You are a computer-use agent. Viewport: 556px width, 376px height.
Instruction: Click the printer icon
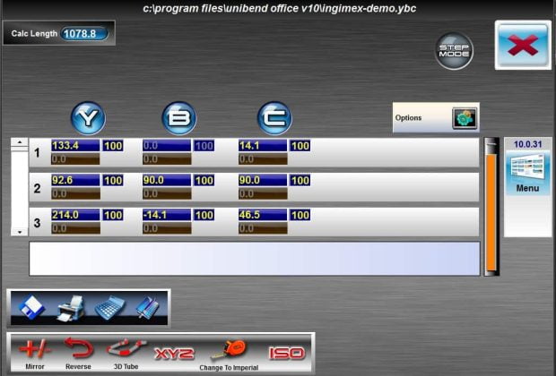click(69, 308)
